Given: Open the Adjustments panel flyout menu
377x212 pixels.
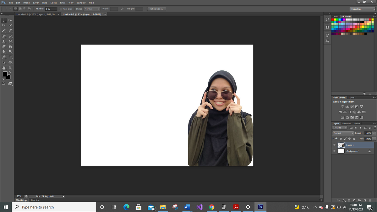Looking at the screenshot, I should tap(374, 97).
